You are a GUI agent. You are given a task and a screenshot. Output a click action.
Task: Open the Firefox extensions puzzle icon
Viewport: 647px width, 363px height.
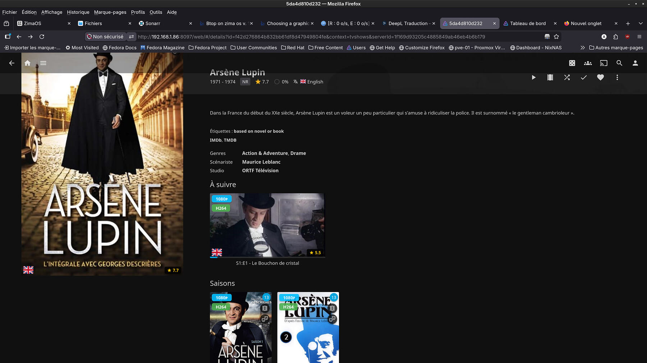point(616,37)
